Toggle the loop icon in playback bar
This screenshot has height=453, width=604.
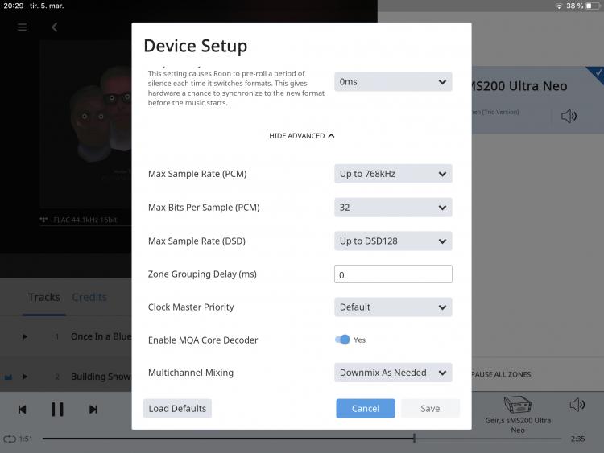[x=10, y=439]
